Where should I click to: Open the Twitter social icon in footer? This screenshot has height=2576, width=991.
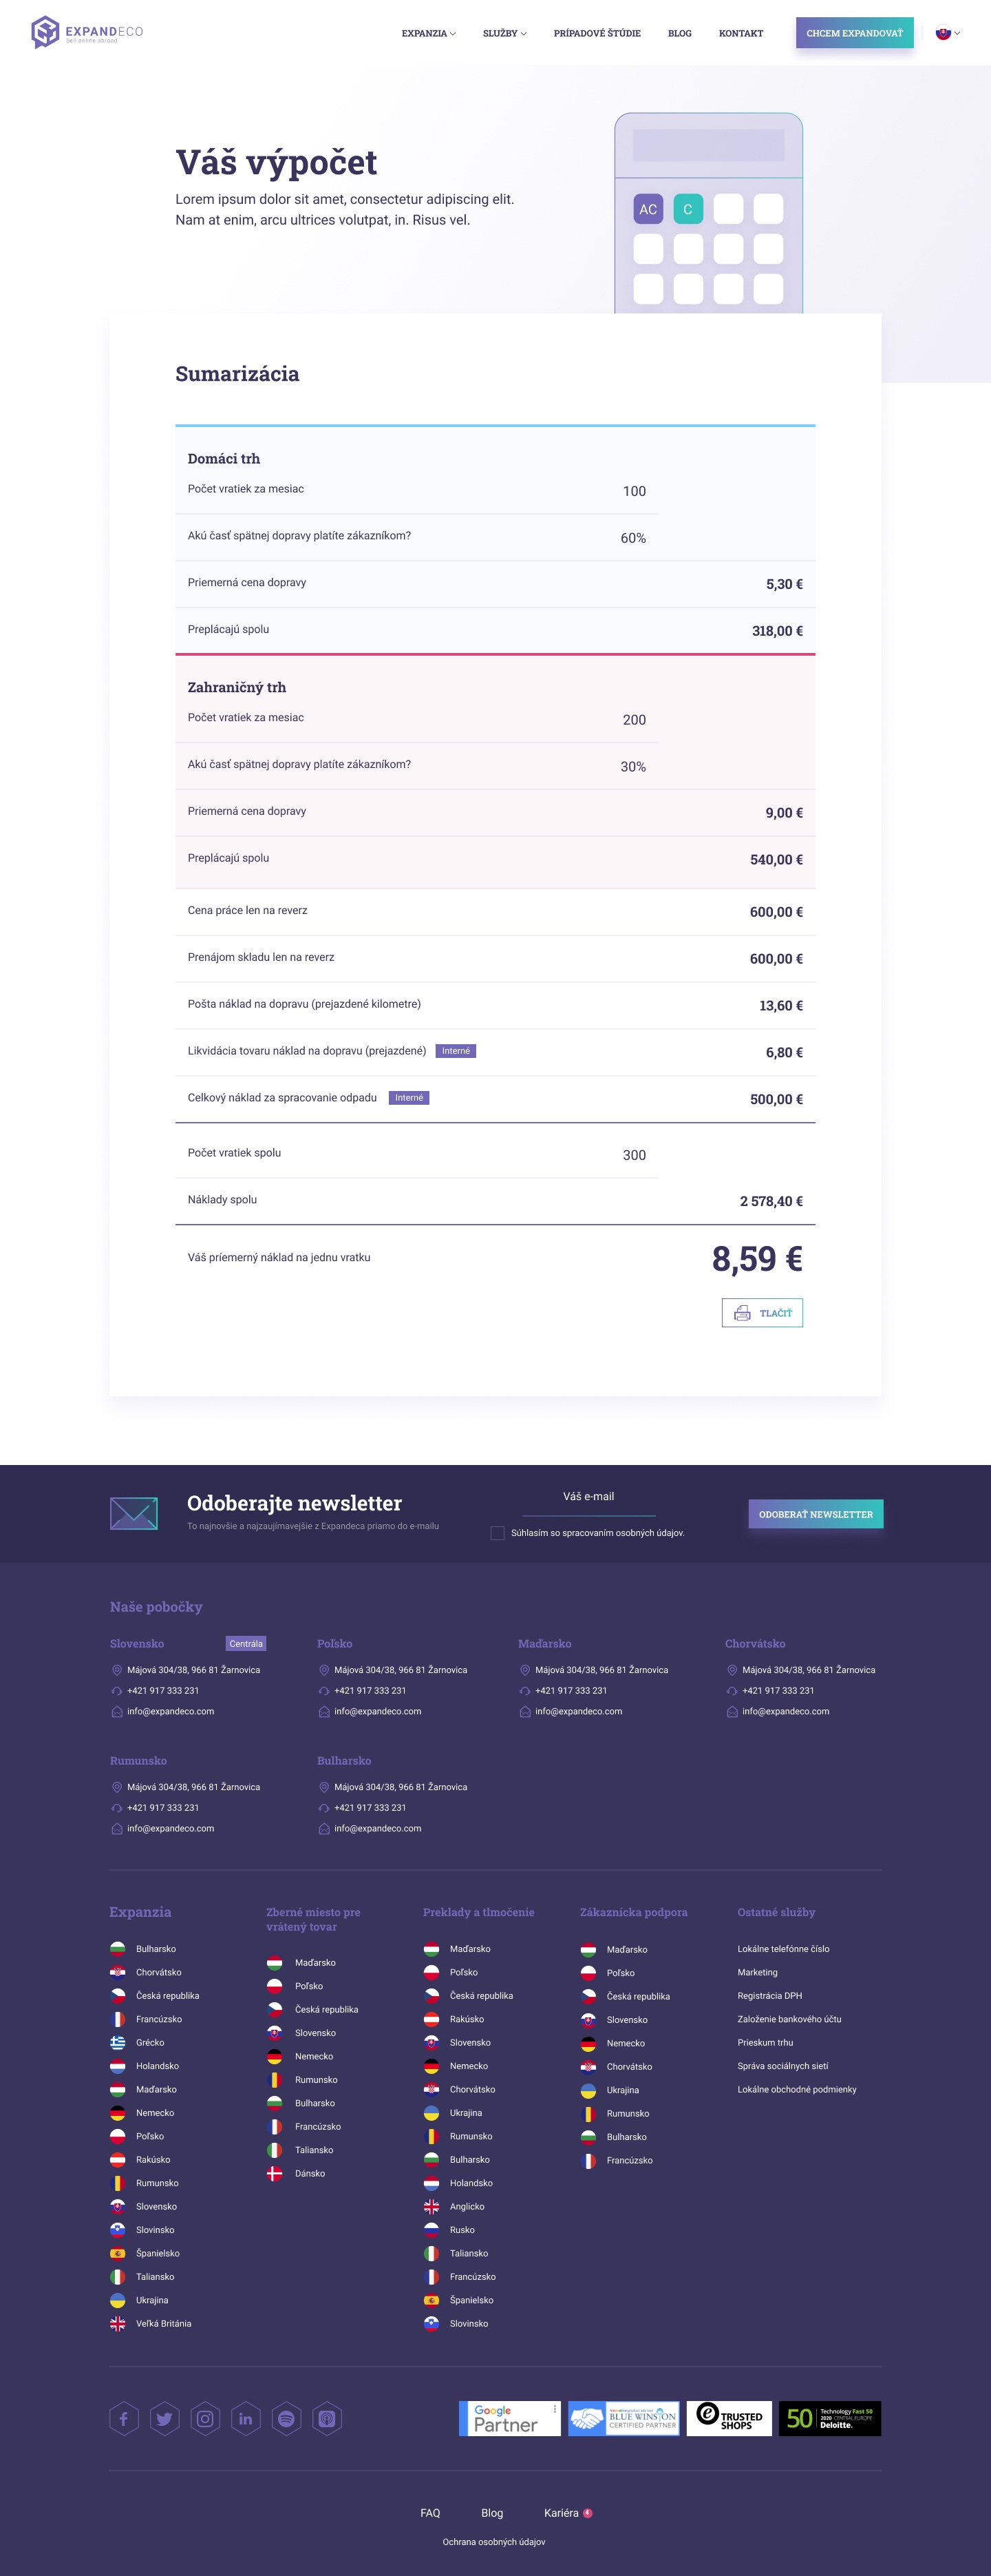tap(165, 2418)
